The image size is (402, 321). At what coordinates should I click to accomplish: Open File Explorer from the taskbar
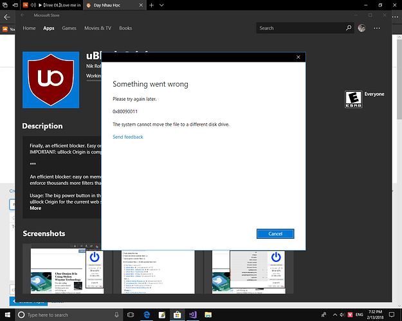pyautogui.click(x=208, y=315)
